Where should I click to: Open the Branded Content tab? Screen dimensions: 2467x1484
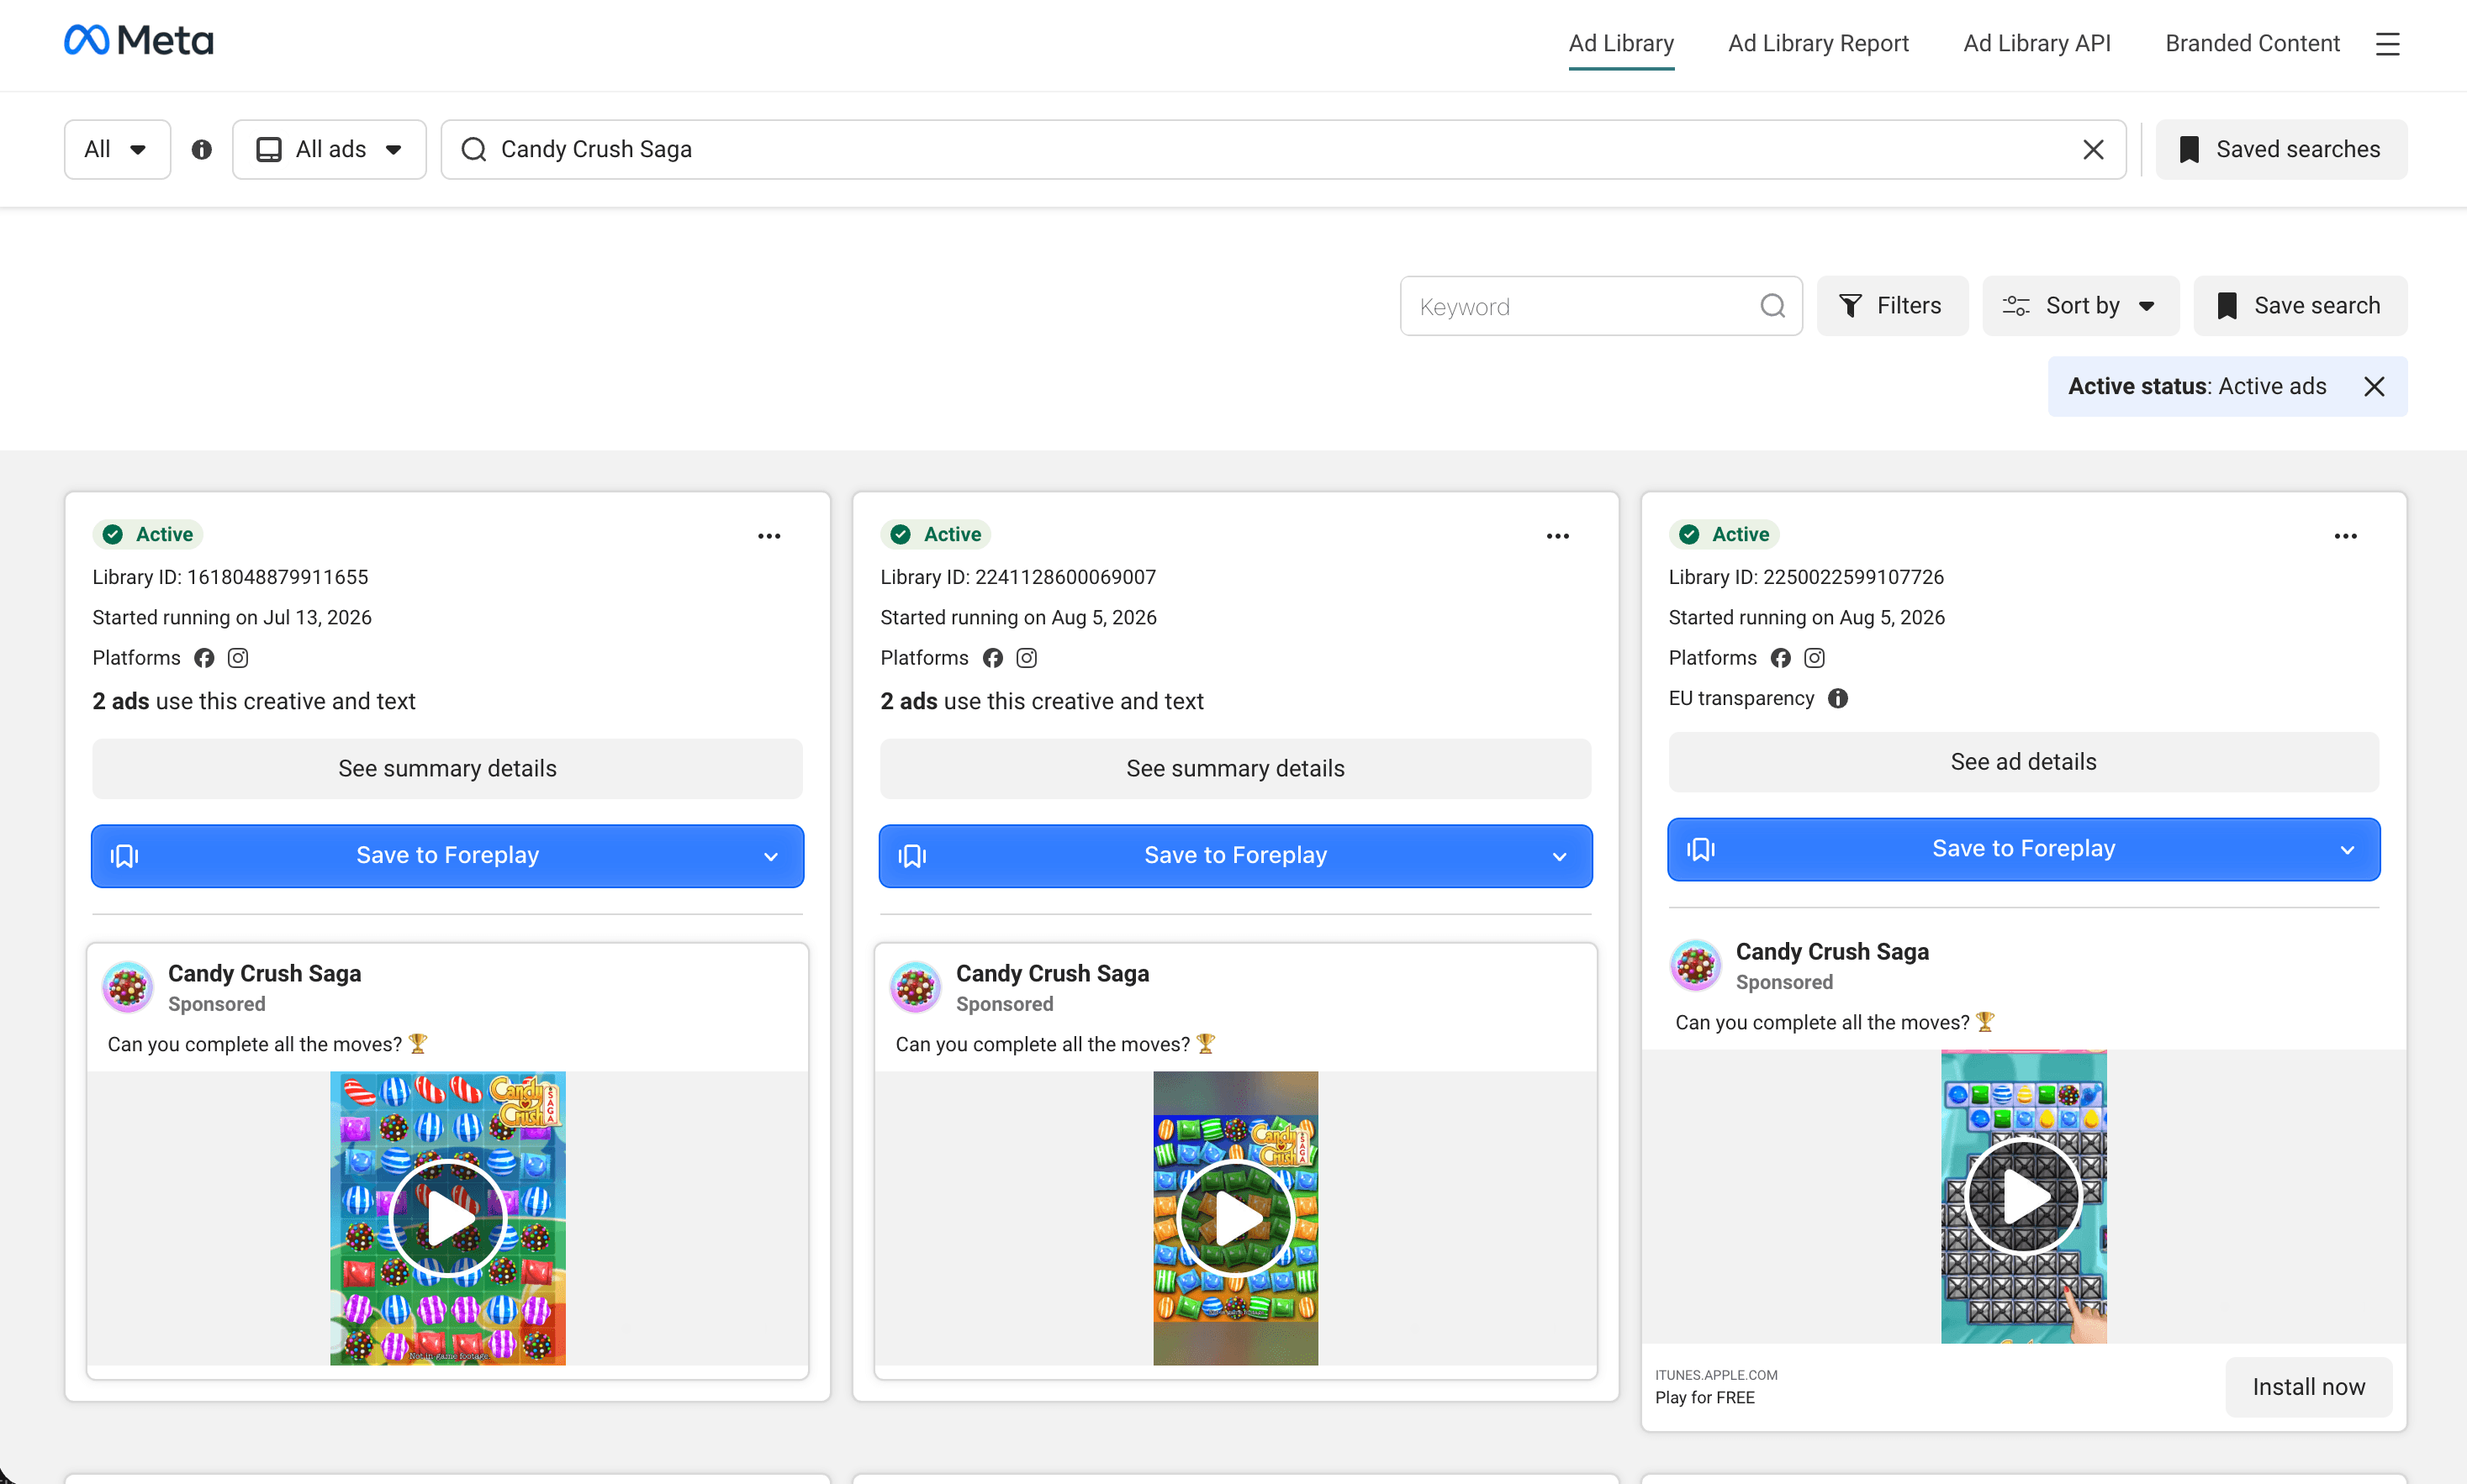(x=2252, y=44)
